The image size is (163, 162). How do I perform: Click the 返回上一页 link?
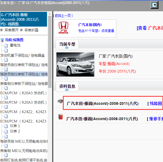63,16
